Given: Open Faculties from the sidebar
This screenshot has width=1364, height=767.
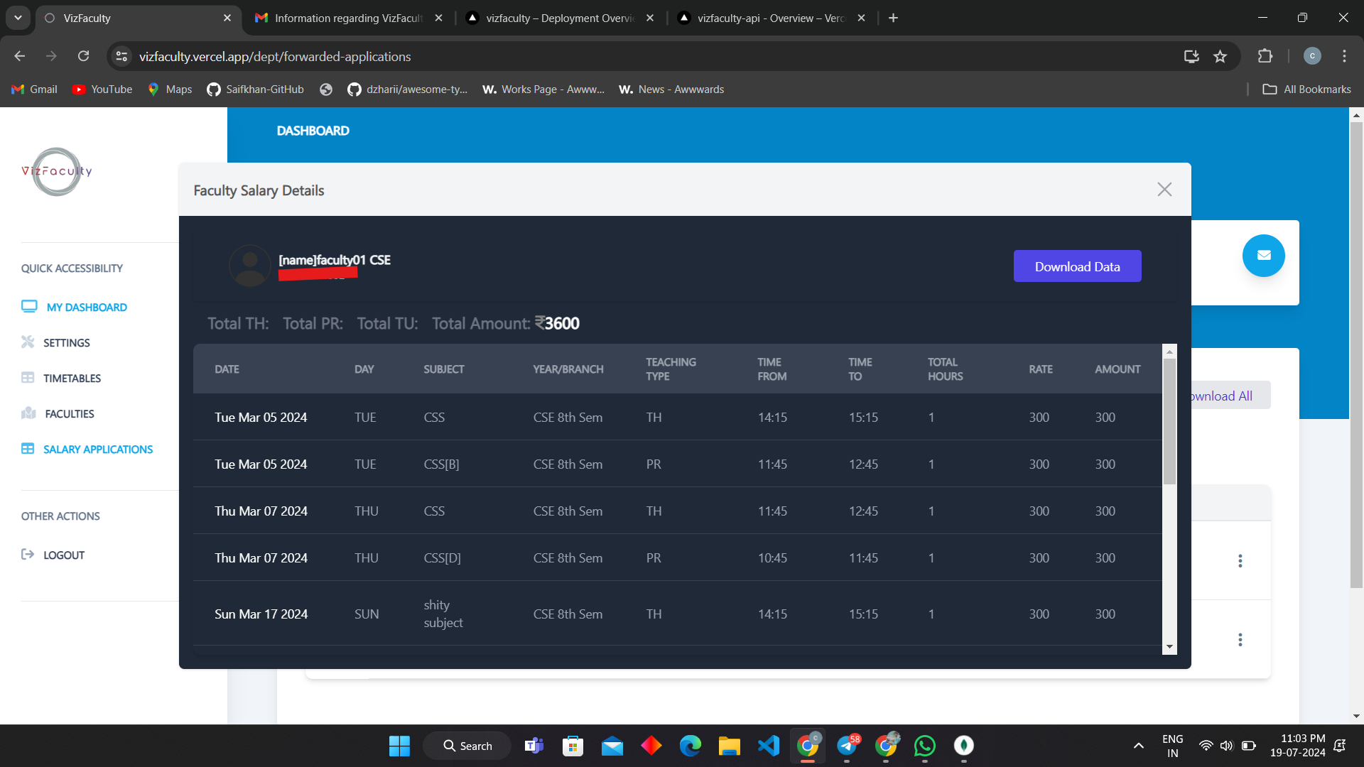Looking at the screenshot, I should pyautogui.click(x=69, y=414).
